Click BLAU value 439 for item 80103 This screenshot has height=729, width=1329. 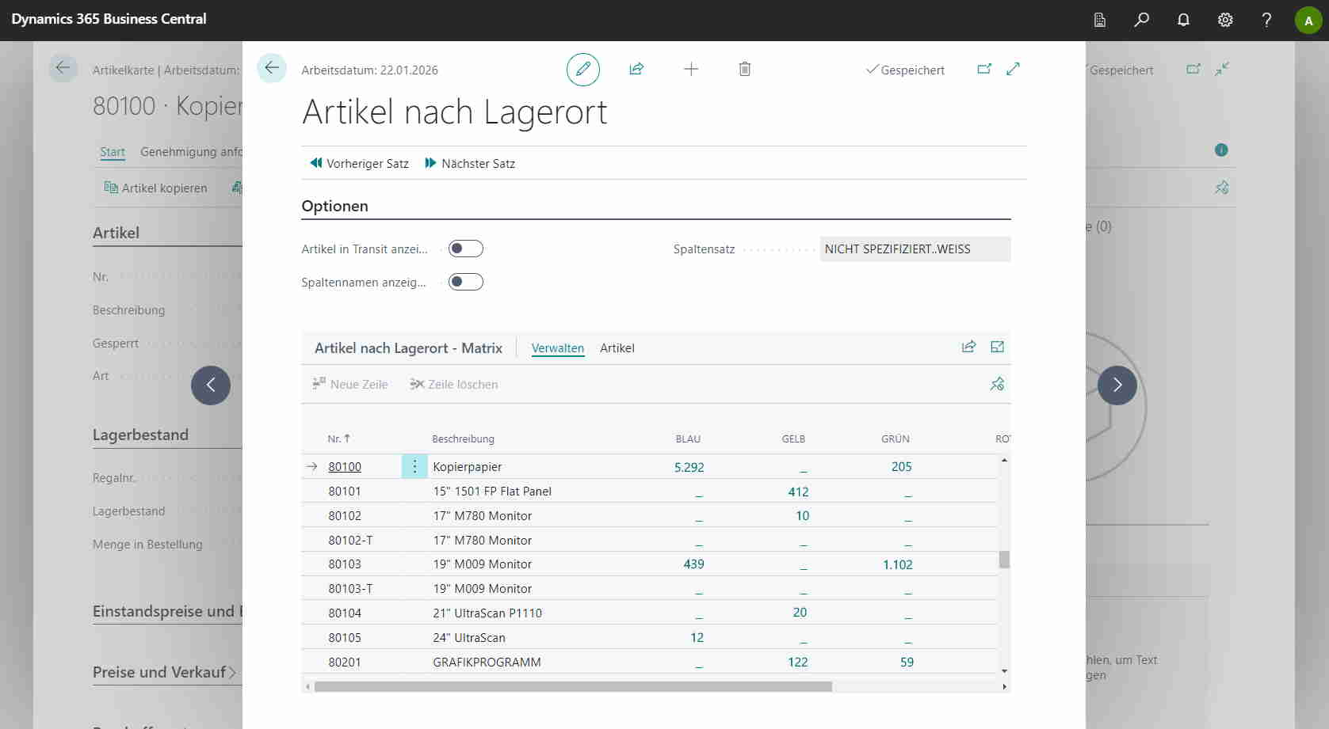click(693, 564)
